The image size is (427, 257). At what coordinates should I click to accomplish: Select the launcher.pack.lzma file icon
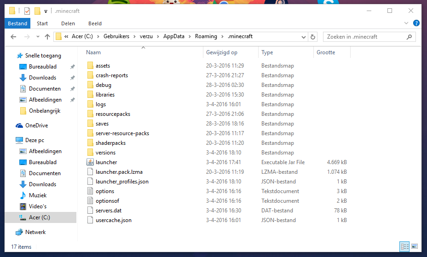(x=90, y=172)
